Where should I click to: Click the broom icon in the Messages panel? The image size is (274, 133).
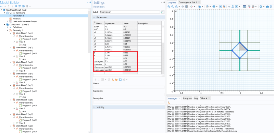click(169, 102)
